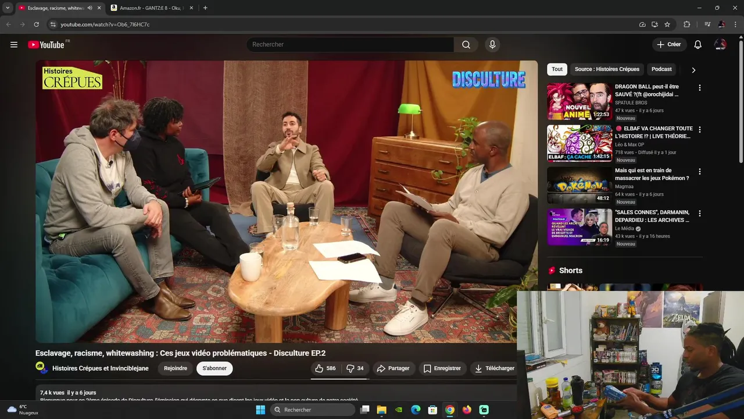Open Le Média channel link
Image resolution: width=744 pixels, height=419 pixels.
625,229
